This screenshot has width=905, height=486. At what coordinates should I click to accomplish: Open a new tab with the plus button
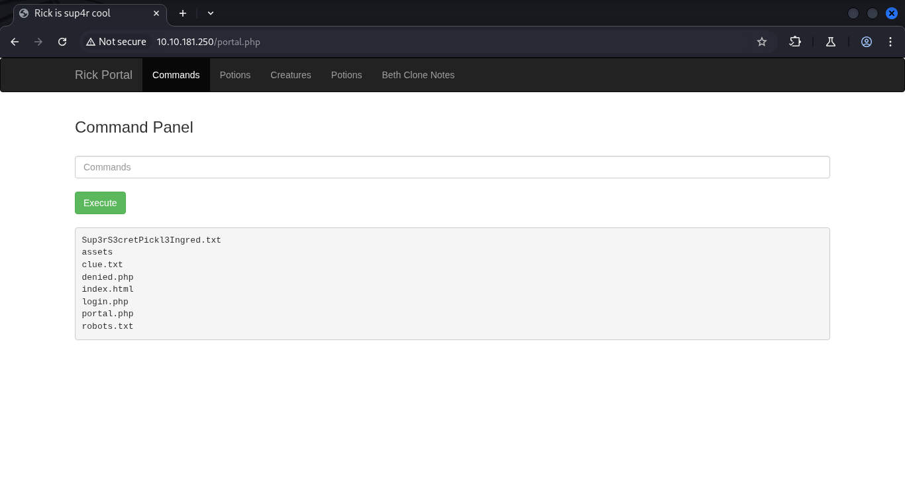click(183, 13)
